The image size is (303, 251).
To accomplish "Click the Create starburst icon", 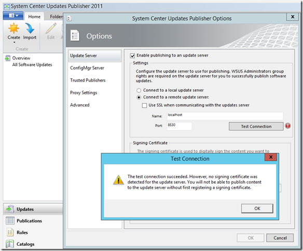I will click(x=13, y=28).
